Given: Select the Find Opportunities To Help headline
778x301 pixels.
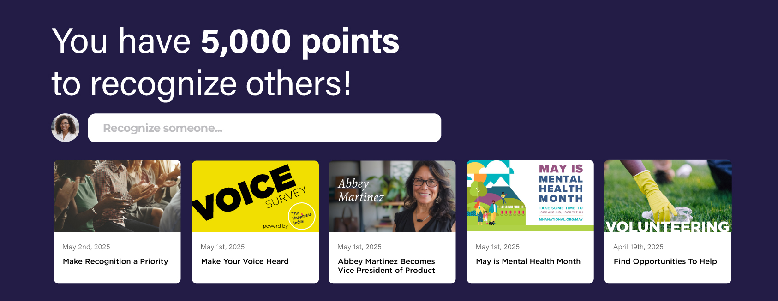Looking at the screenshot, I should coord(665,261).
